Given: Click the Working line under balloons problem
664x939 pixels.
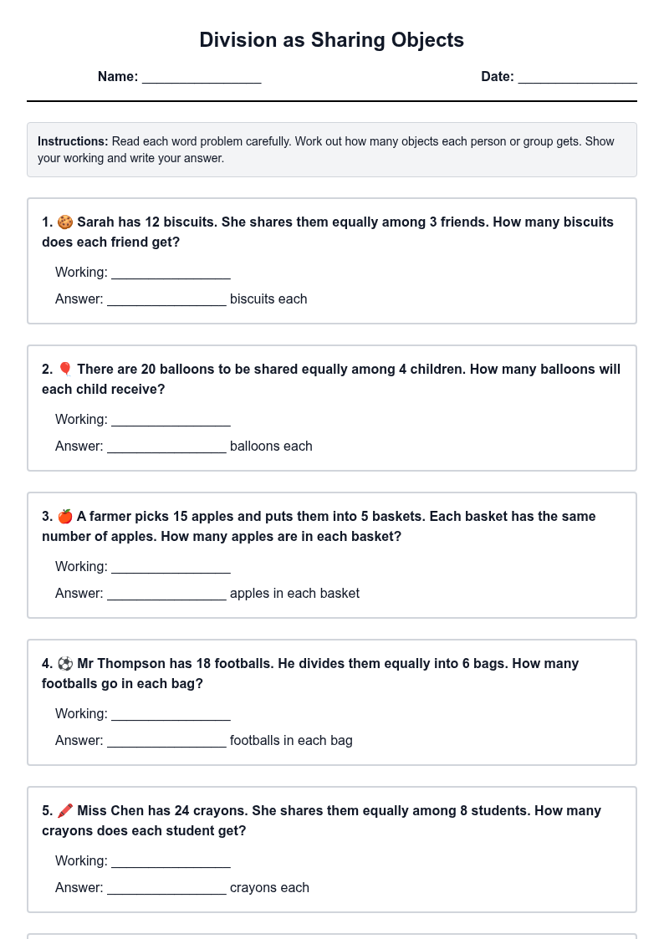Looking at the screenshot, I should (x=171, y=420).
